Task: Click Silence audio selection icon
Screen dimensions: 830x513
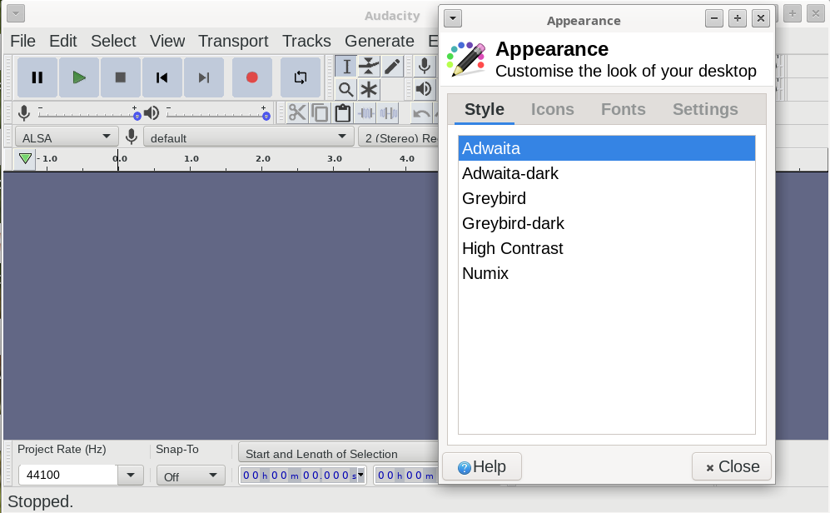Action: 389,112
